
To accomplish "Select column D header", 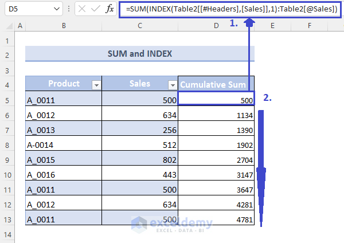I will point(216,26).
